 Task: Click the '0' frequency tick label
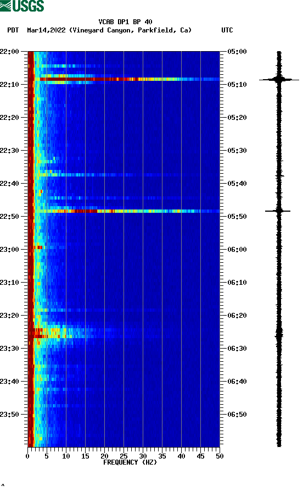point(27,456)
